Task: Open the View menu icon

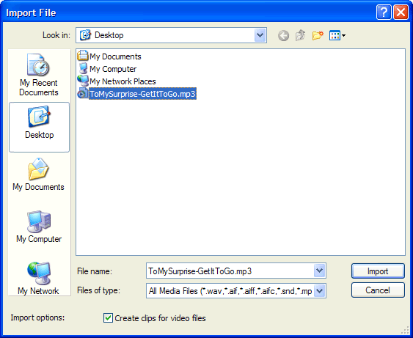Action: [x=337, y=35]
